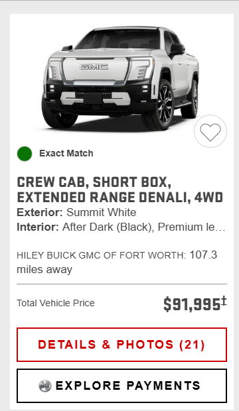Click the drive icon beside Explore Payments
Screen dimensions: 239x411
[45, 386]
